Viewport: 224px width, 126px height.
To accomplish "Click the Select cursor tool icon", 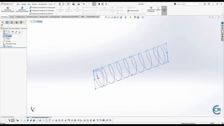I will [x=94, y=4].
